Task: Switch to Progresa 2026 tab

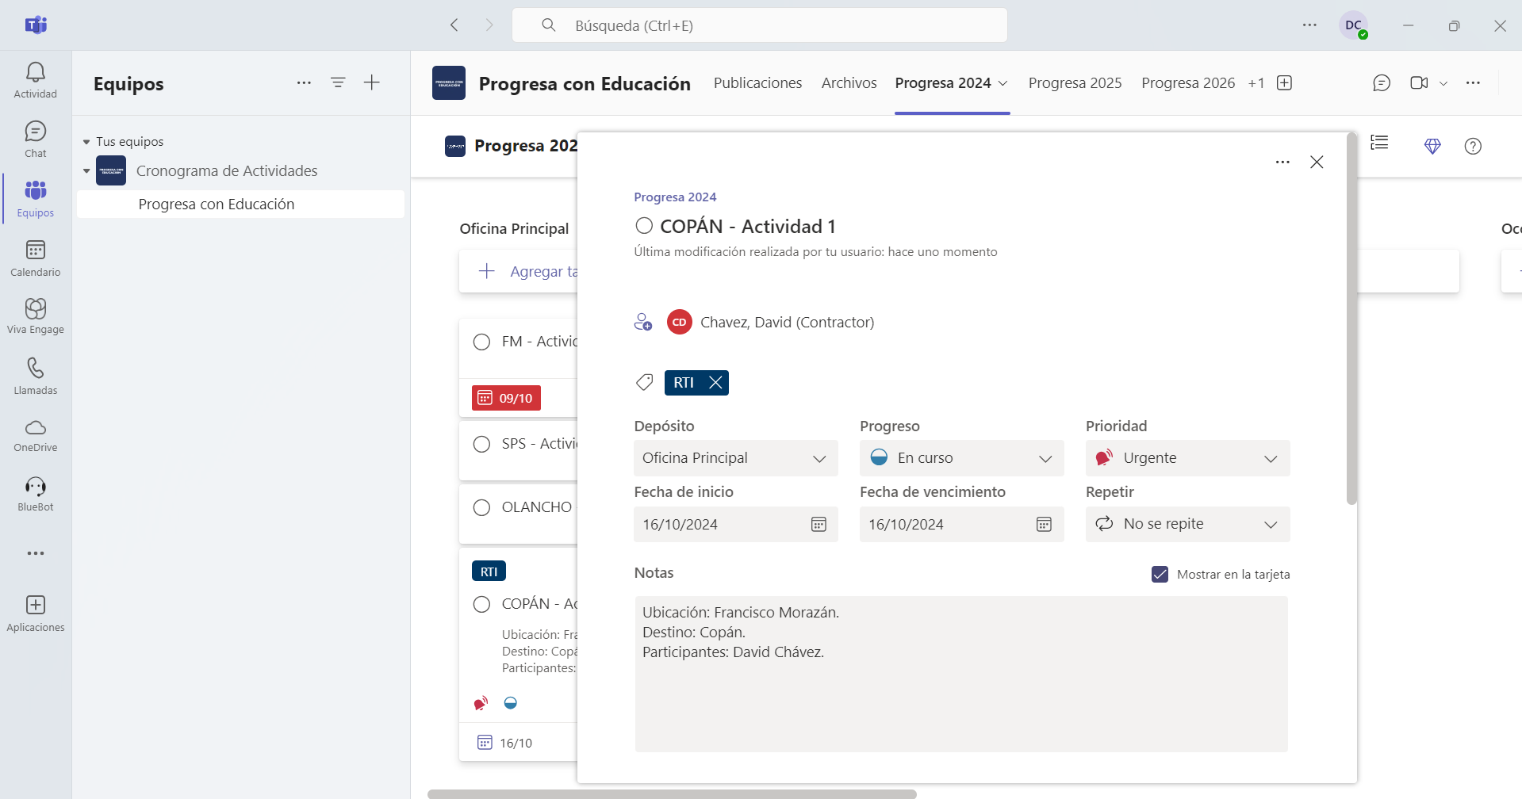Action: click(x=1188, y=83)
